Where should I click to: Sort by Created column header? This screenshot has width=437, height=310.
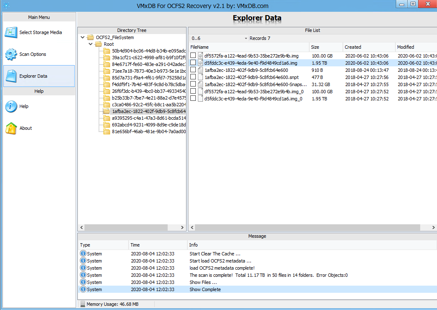pos(369,47)
